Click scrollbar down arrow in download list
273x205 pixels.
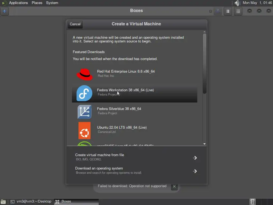(204, 144)
